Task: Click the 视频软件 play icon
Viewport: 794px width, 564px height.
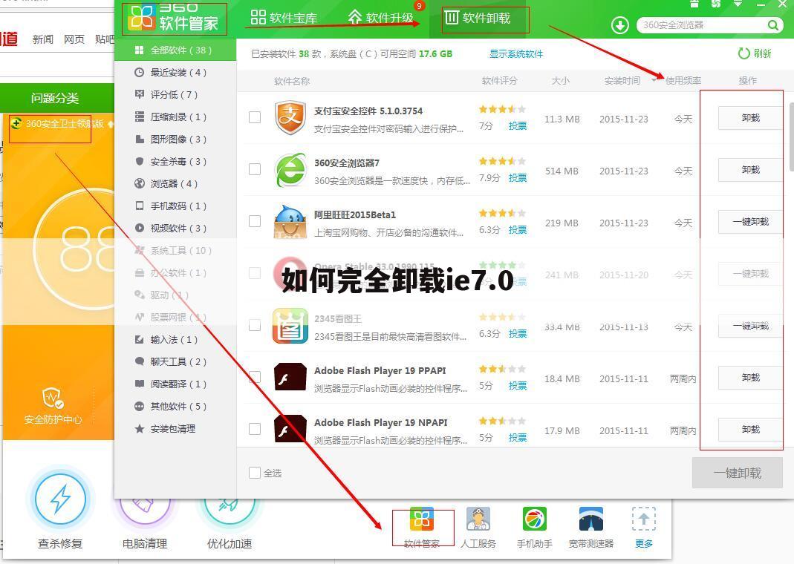Action: [140, 228]
